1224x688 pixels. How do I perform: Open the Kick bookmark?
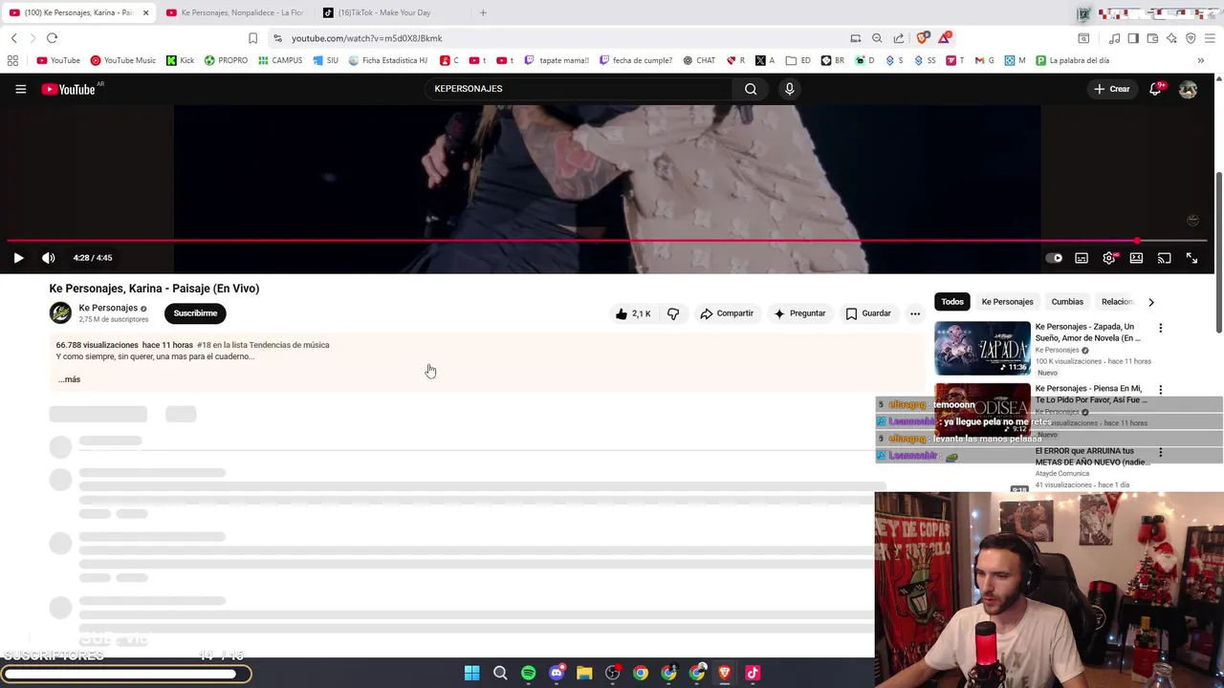tap(180, 60)
